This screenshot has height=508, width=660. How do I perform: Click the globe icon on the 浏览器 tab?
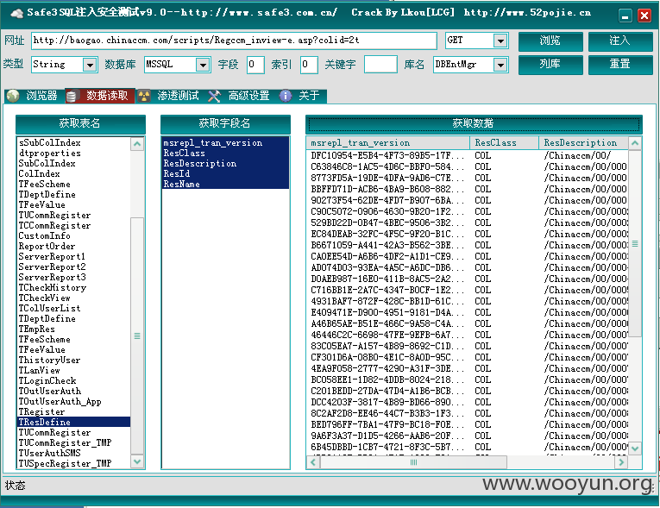click(x=13, y=96)
